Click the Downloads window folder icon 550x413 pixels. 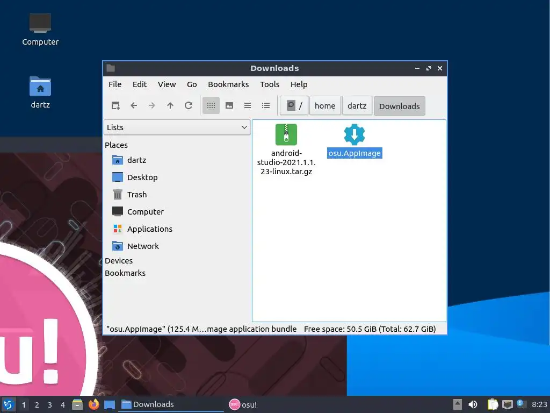(x=111, y=68)
